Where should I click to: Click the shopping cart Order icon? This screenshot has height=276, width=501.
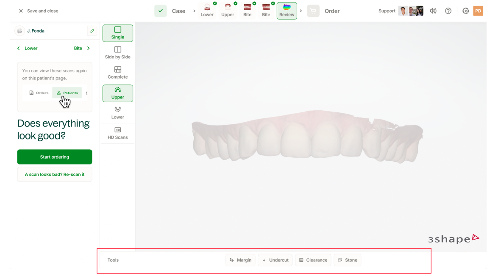pos(313,11)
